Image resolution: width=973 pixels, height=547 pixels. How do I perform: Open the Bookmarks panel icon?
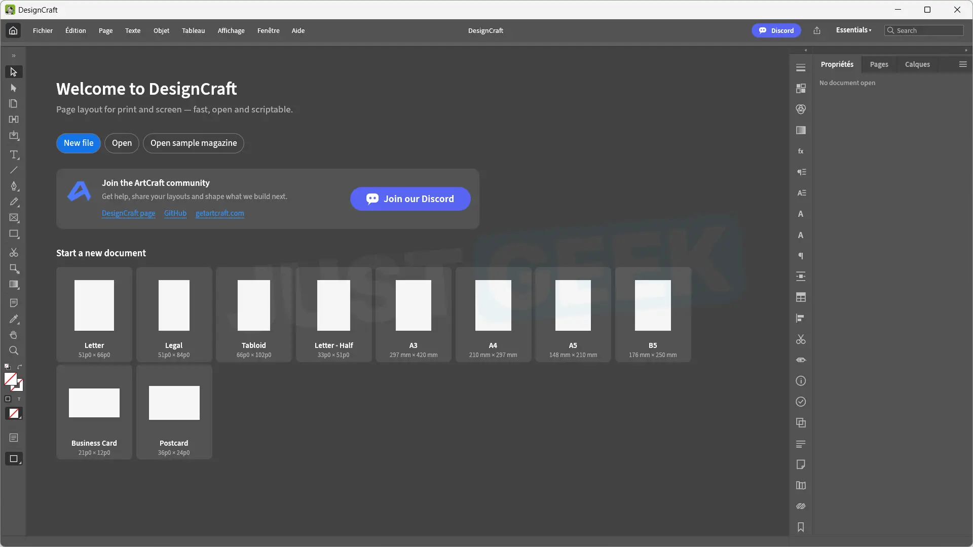(x=801, y=527)
